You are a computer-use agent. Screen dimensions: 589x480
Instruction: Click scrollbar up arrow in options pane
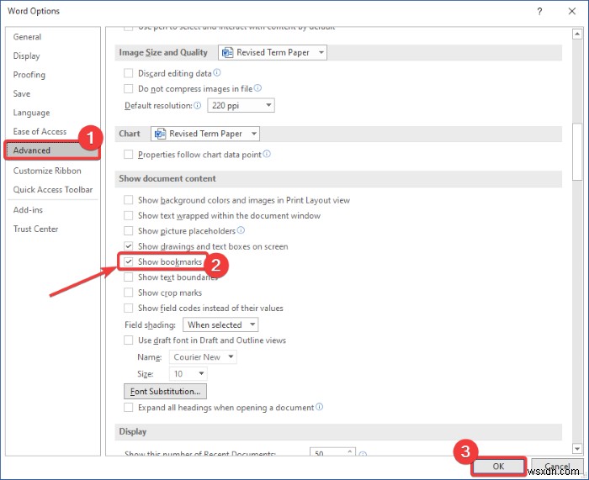pyautogui.click(x=577, y=34)
